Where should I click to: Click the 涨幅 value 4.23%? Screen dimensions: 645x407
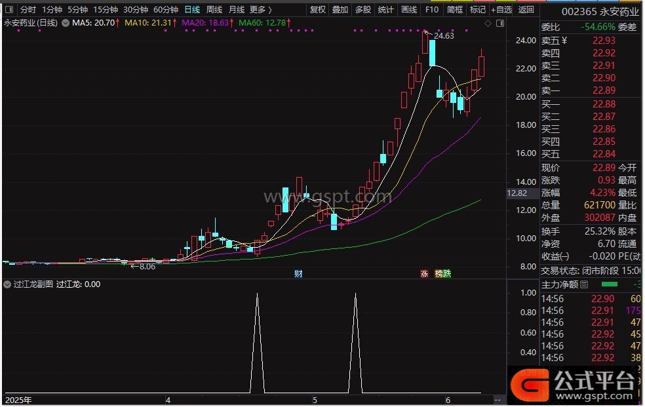604,193
